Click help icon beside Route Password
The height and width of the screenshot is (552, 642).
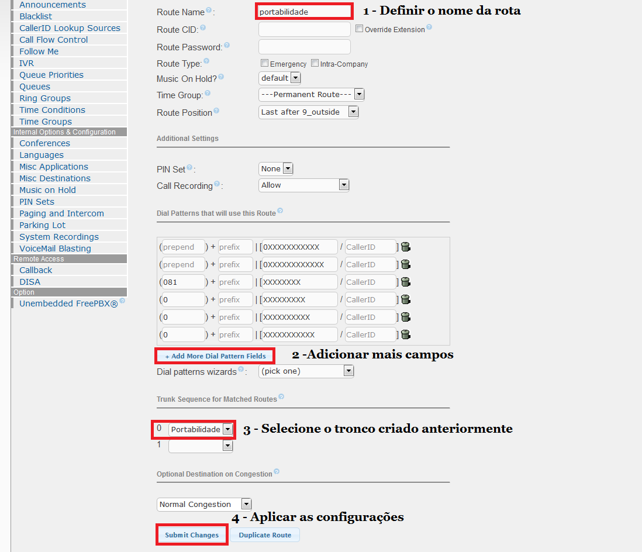(x=227, y=46)
